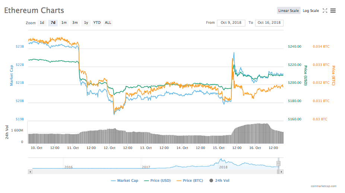Screen dimensions: 345x193
Task: Click the 0.034 BTC axis label
Action: [x=321, y=47]
